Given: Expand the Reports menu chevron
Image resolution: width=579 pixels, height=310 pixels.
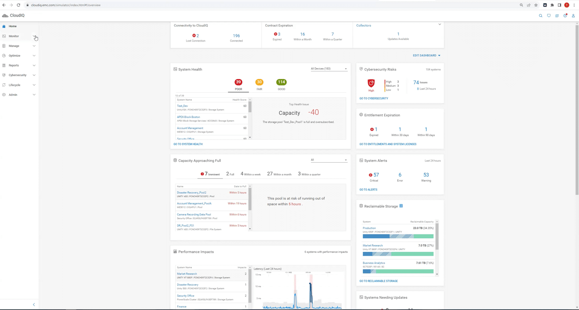Looking at the screenshot, I should 34,65.
